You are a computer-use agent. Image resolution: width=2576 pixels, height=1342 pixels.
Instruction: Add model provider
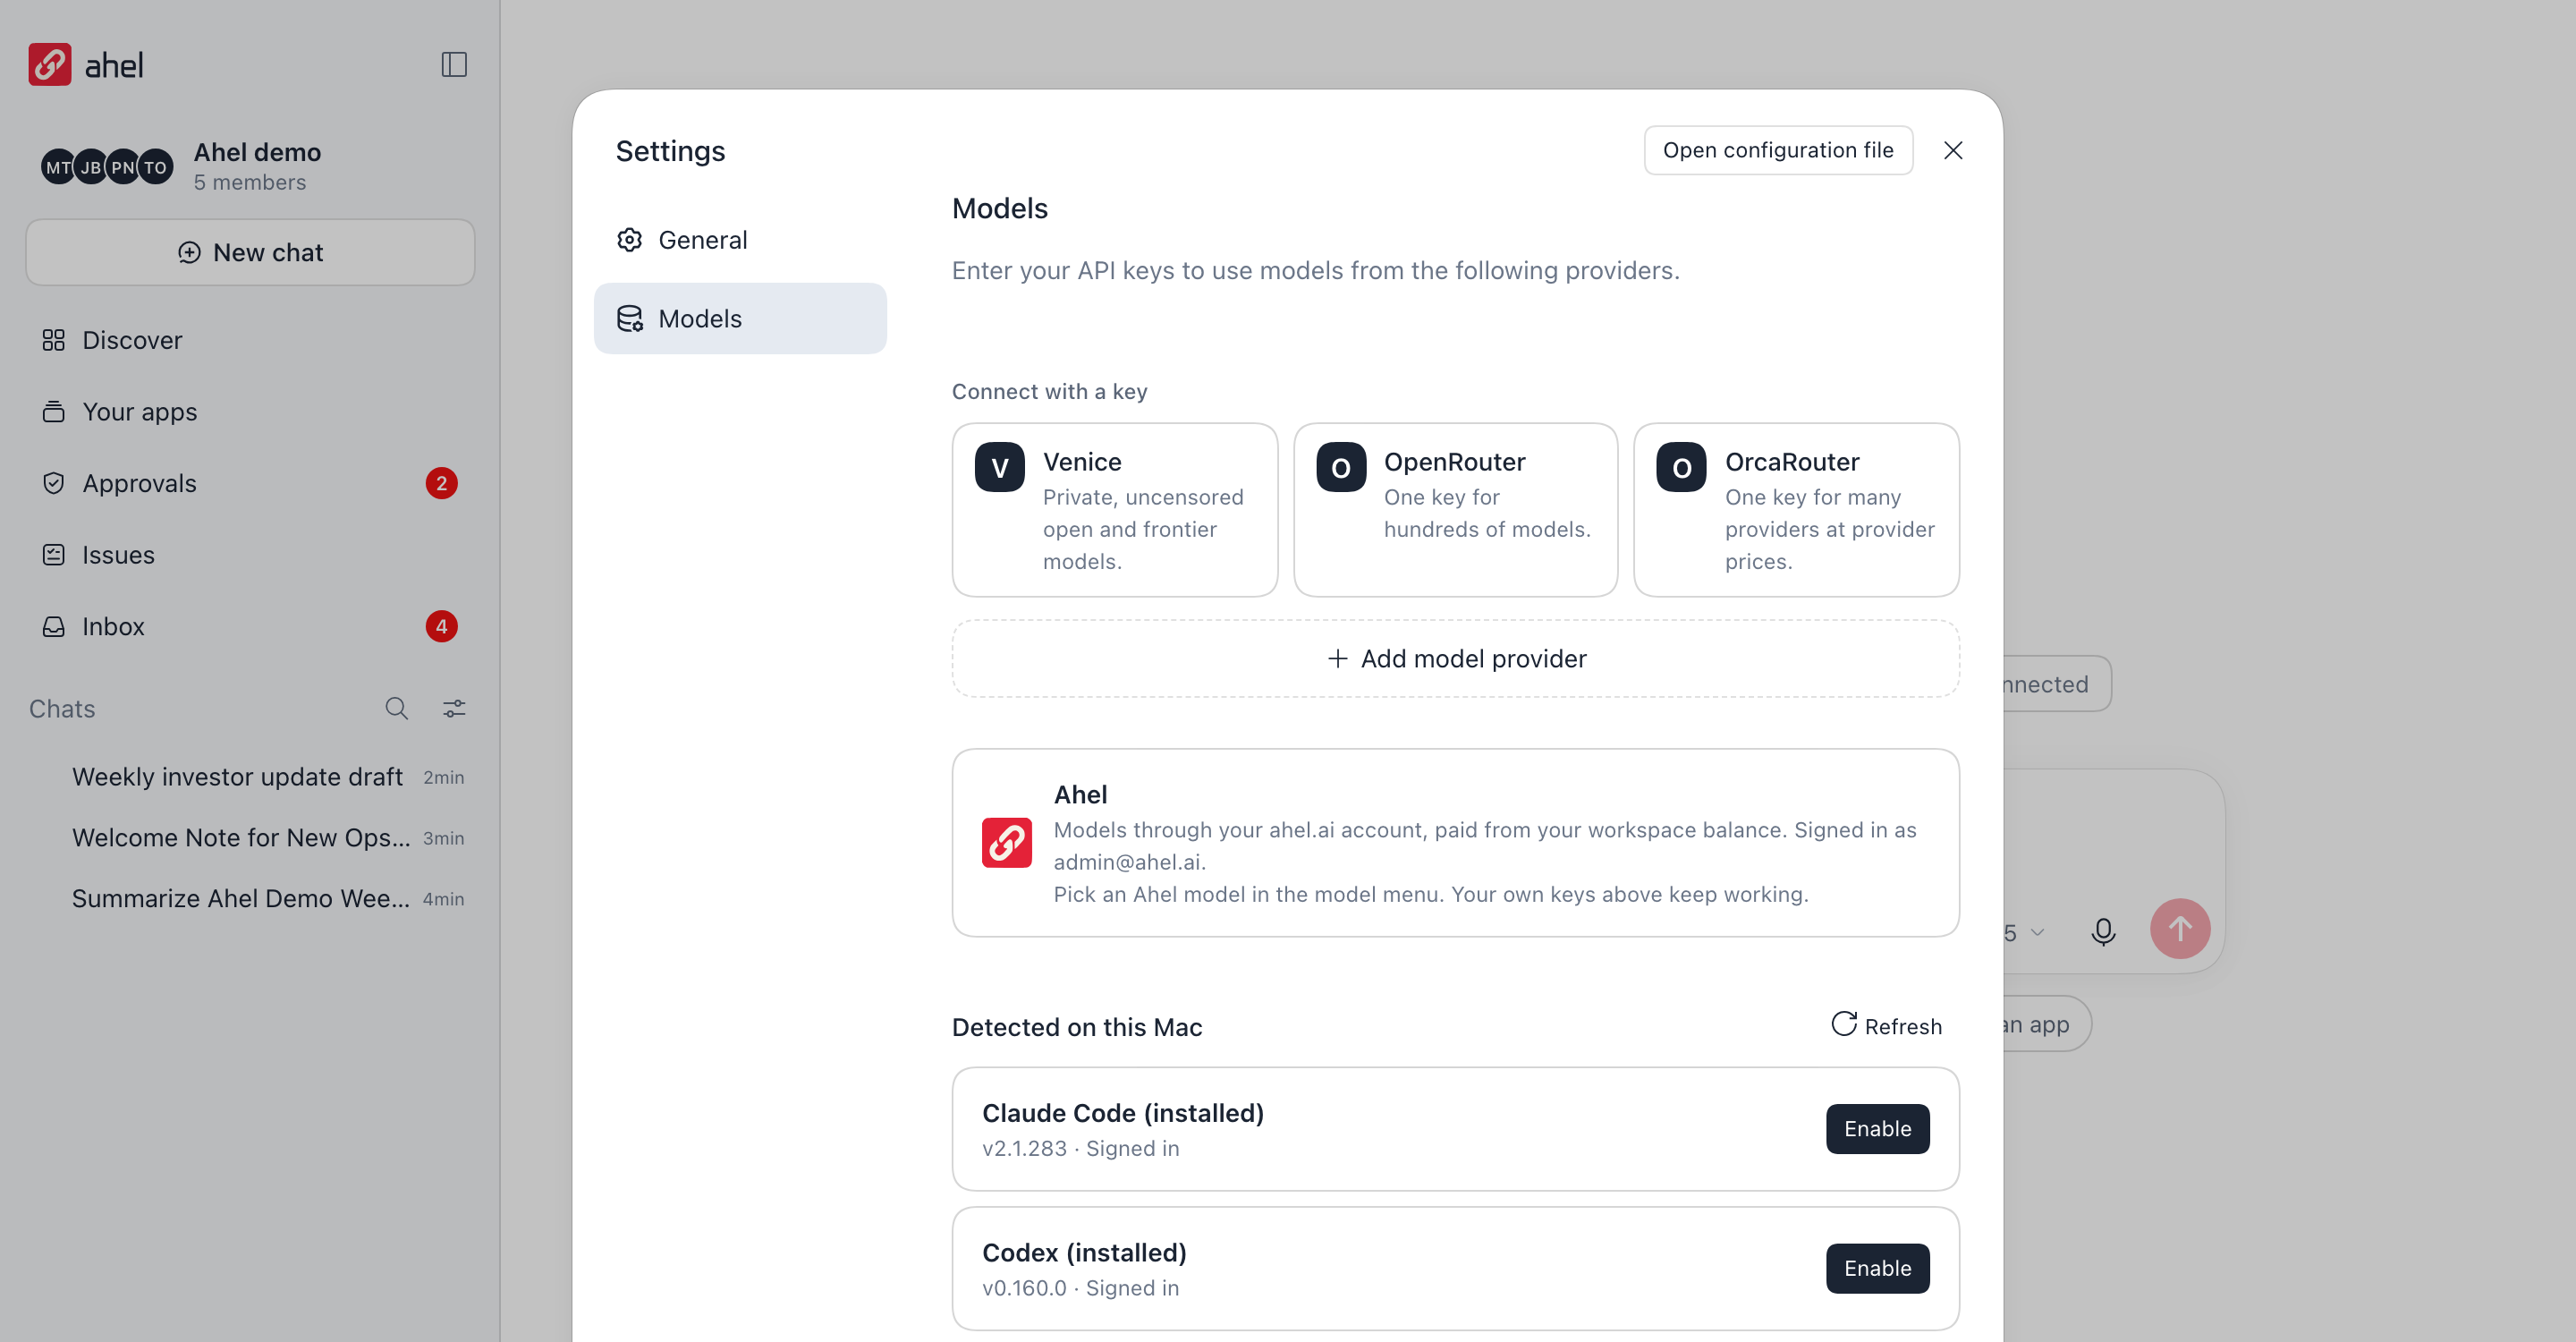pyautogui.click(x=1455, y=659)
